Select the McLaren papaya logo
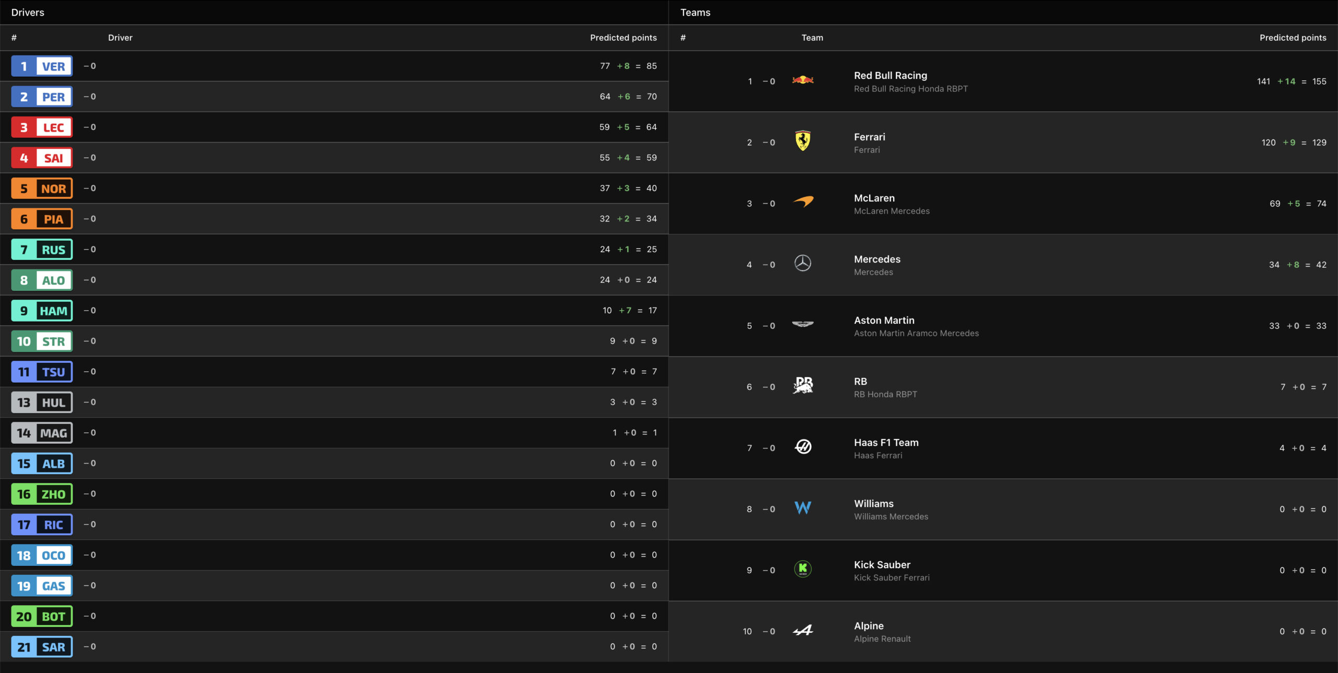The height and width of the screenshot is (673, 1338). tap(803, 202)
